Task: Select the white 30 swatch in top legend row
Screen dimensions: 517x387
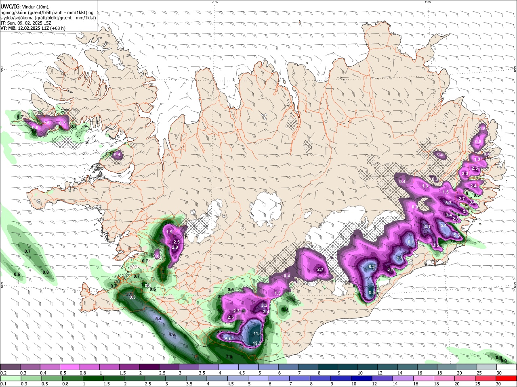Action: [506, 367]
